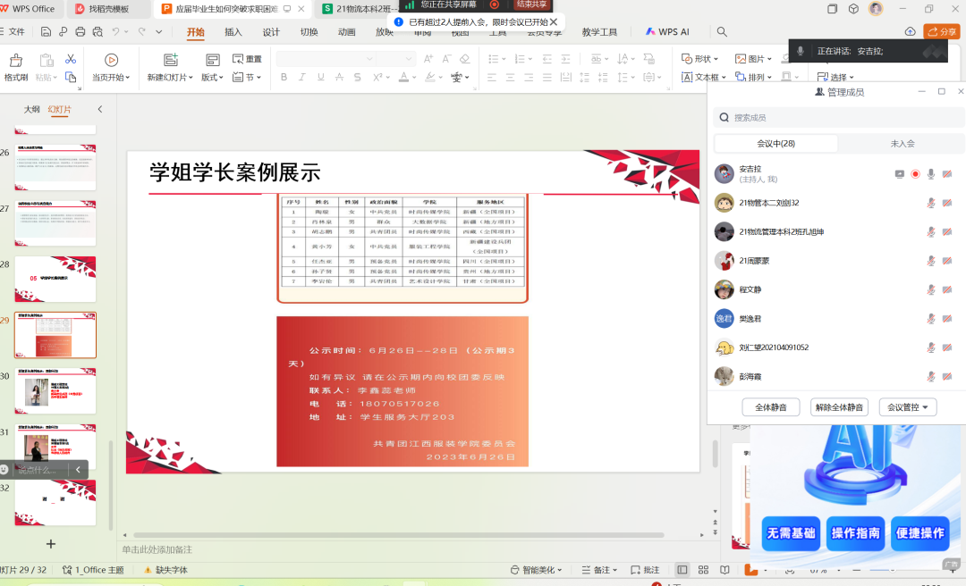The height and width of the screenshot is (586, 966).
Task: Click the Underline U formatting icon
Action: 320,77
